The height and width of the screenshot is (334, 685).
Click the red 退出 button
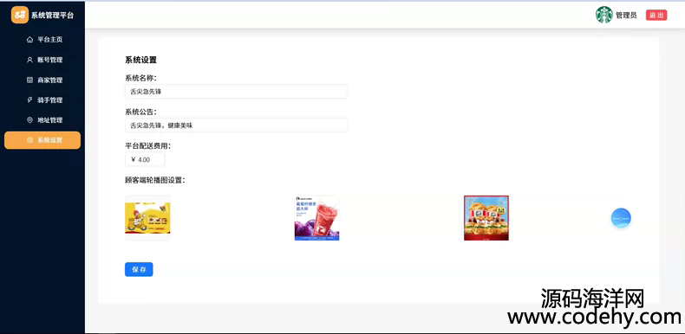tap(656, 16)
